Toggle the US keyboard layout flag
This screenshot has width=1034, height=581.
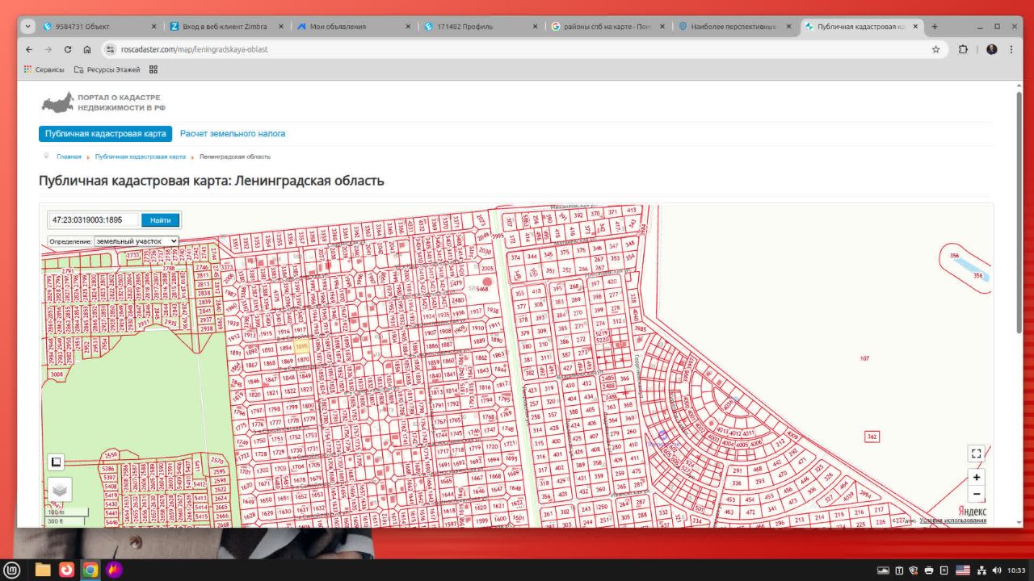(963, 570)
